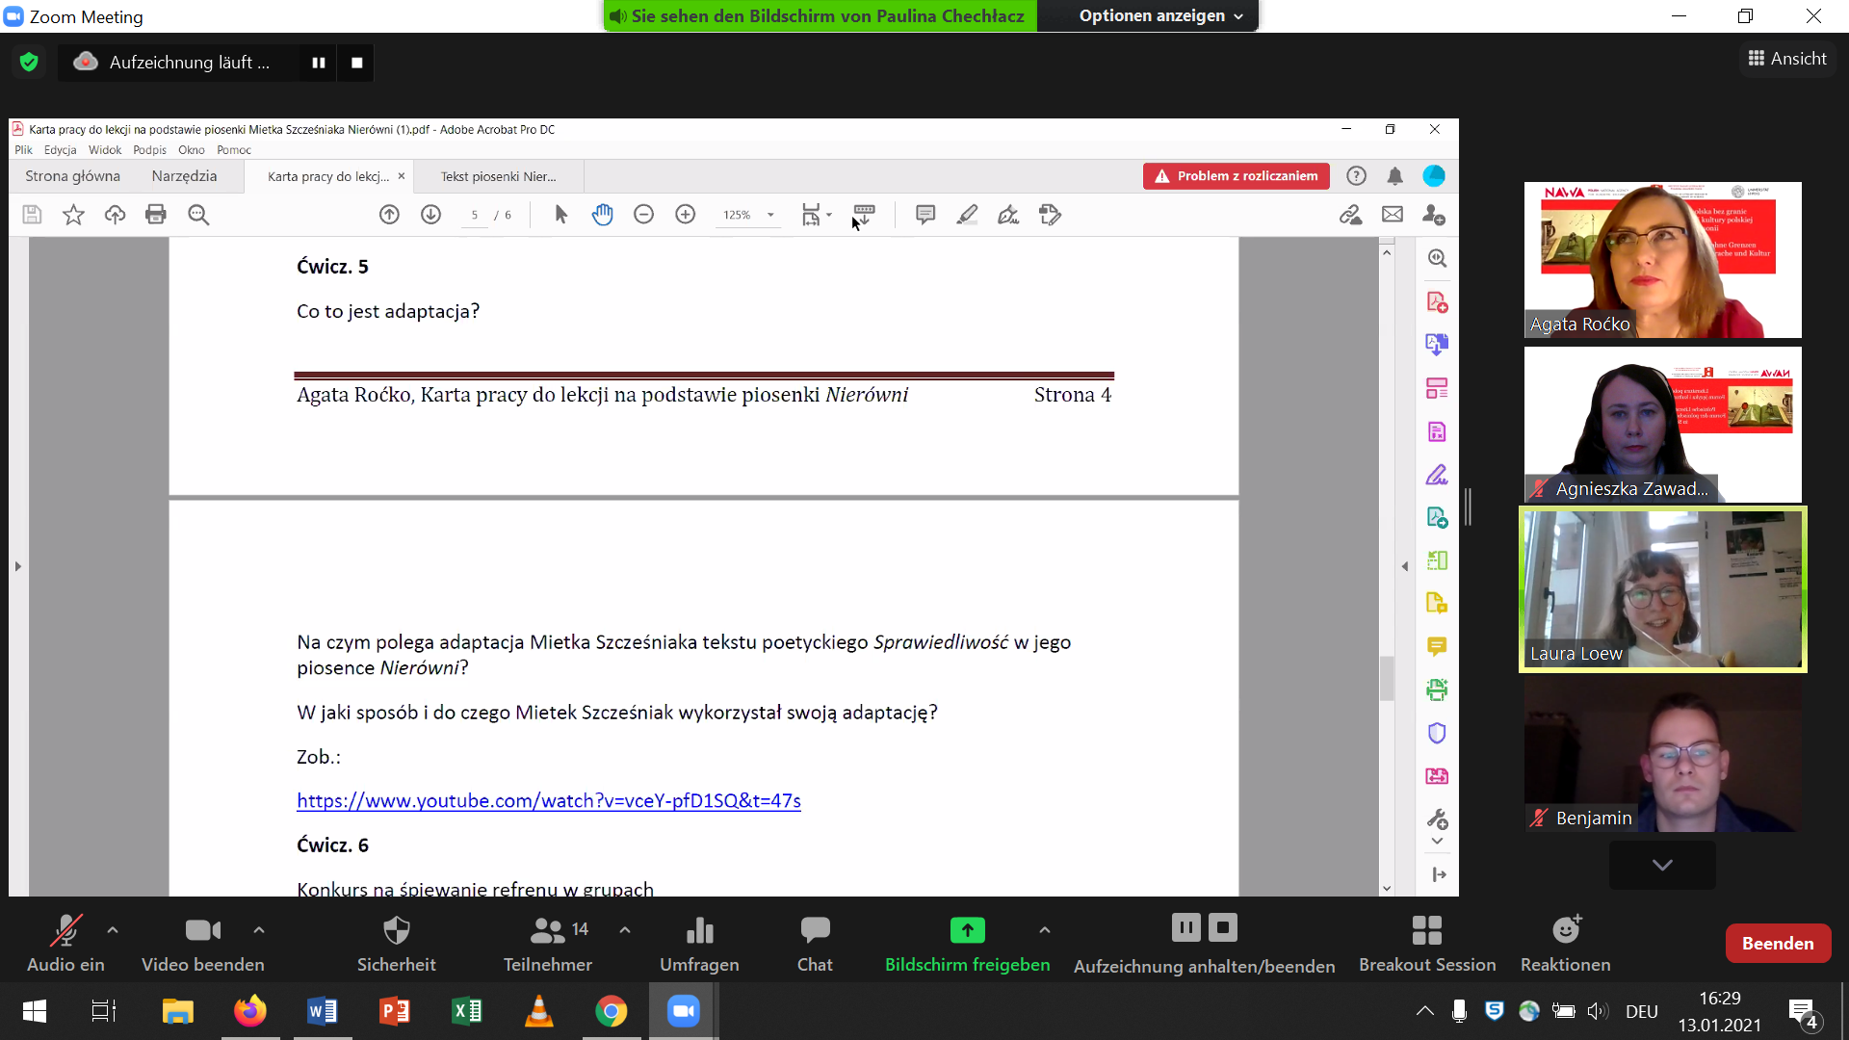
Task: Expand more participant videos chevron
Action: 1661,865
